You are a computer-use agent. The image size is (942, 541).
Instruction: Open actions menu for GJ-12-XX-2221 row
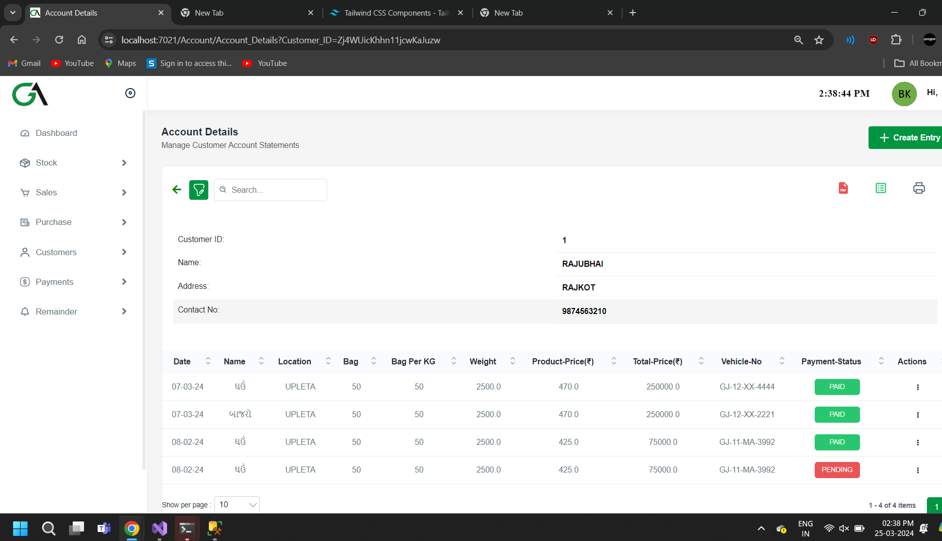coord(918,415)
